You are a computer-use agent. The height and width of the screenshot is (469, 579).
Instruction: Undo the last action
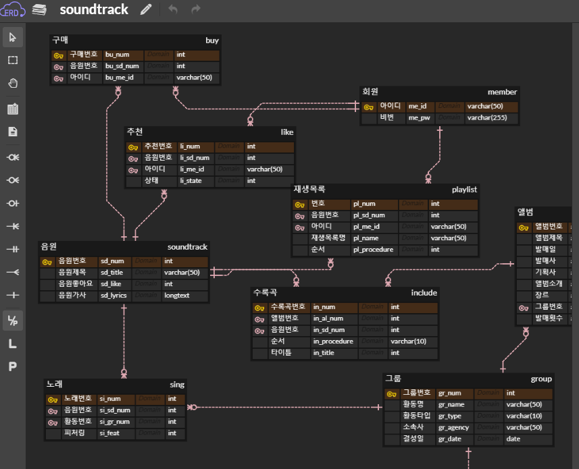pos(173,9)
